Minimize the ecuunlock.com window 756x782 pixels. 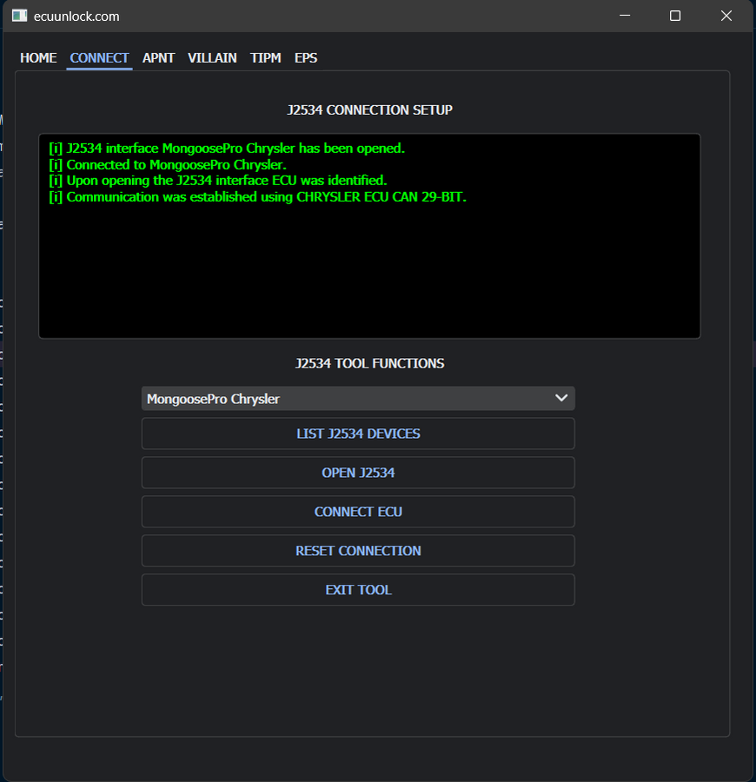pyautogui.click(x=624, y=15)
